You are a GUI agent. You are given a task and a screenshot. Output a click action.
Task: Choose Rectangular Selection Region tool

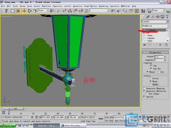12,11
